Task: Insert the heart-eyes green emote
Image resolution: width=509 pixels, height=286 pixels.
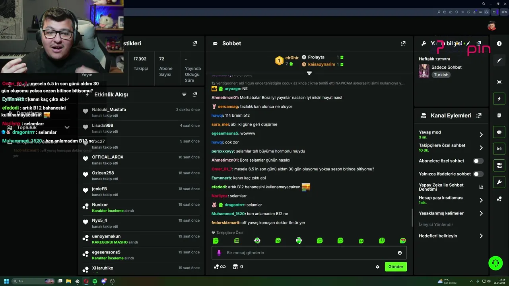Action: (403, 240)
